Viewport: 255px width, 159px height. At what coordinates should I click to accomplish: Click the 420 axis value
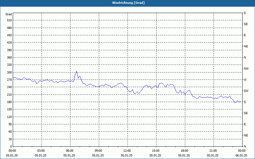point(10,43)
